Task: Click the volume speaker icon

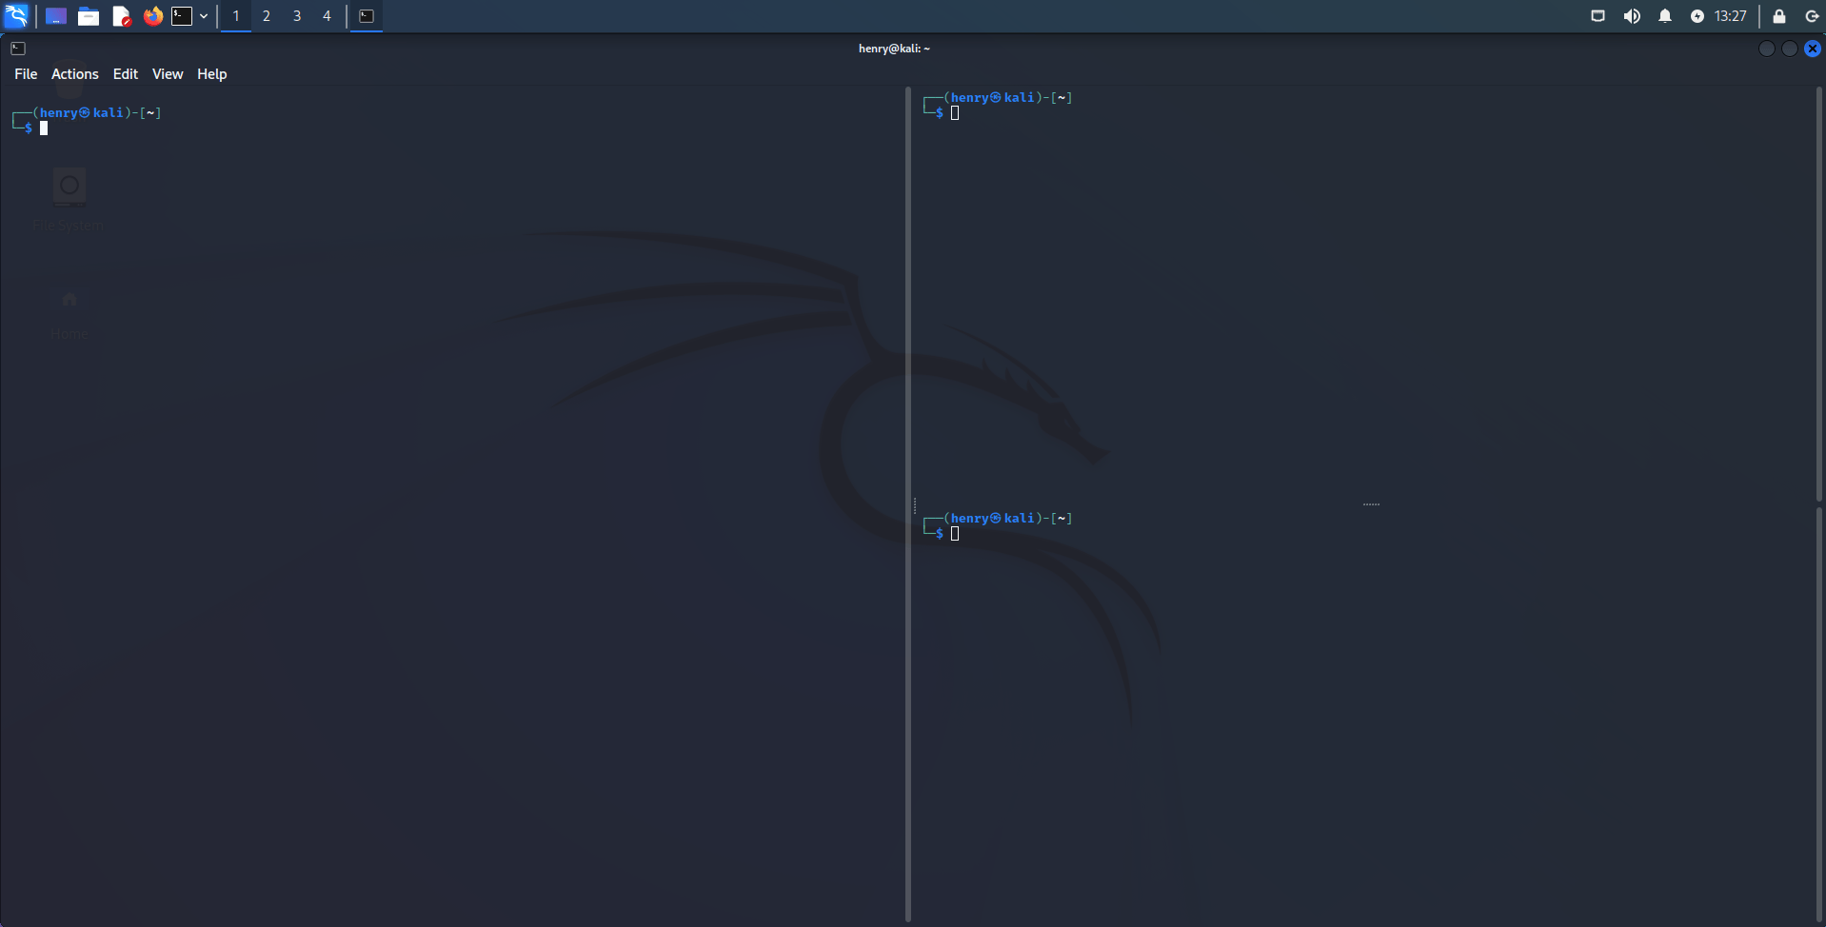Action: (1632, 16)
